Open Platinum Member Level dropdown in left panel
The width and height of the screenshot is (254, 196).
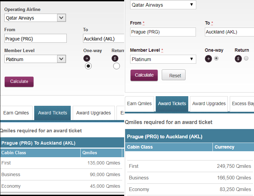coord(35,59)
